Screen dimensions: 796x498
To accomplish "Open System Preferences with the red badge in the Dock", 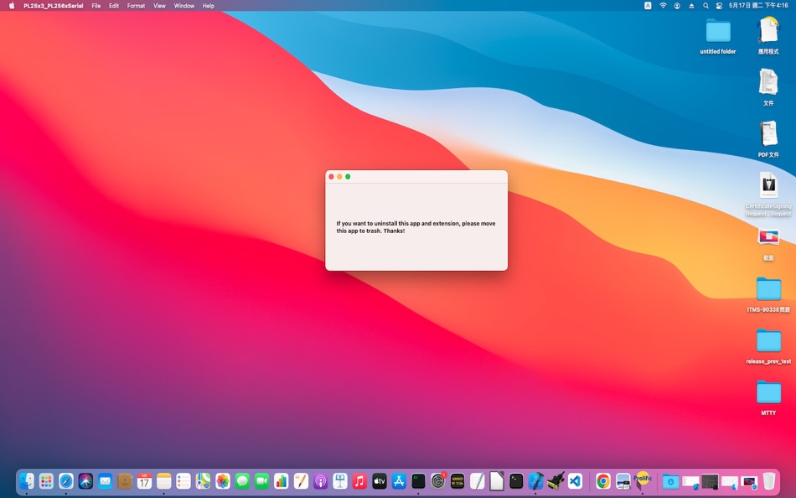I will (x=438, y=480).
